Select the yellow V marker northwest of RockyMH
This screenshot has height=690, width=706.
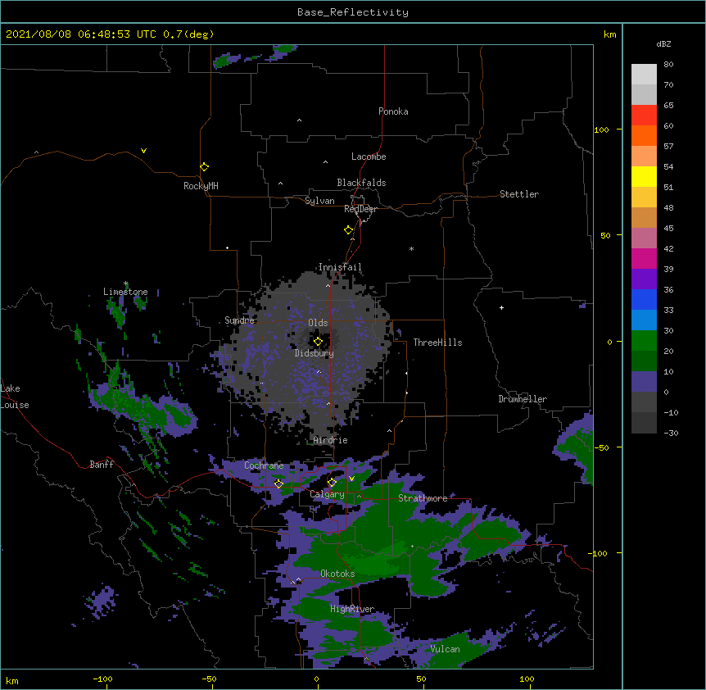(143, 151)
